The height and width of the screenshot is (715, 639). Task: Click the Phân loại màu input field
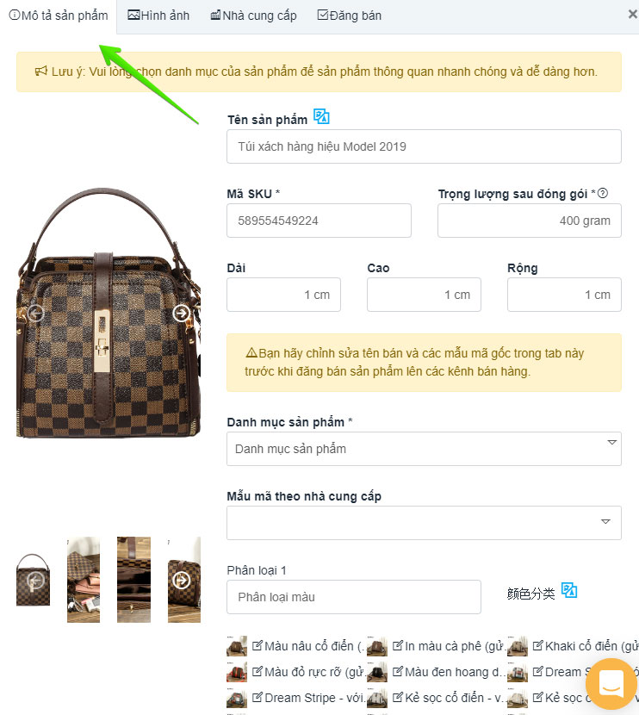pyautogui.click(x=354, y=597)
